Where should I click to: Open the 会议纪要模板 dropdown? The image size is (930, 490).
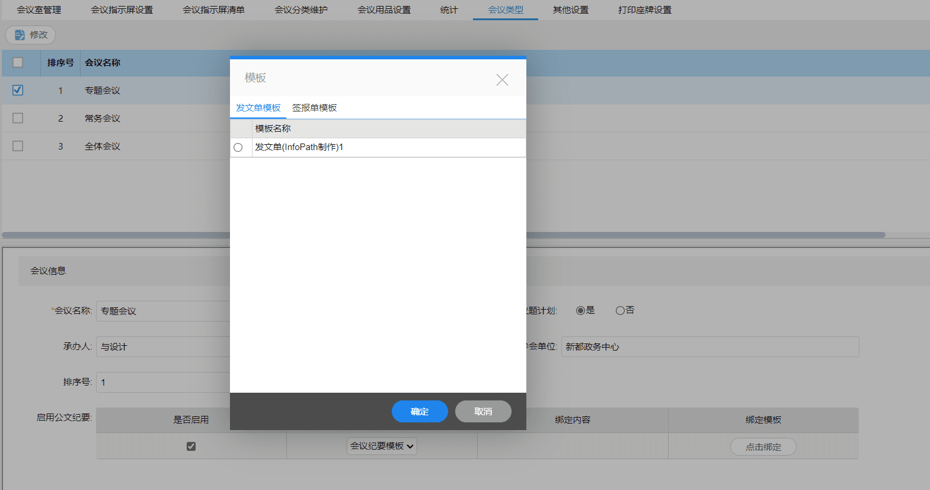[382, 446]
